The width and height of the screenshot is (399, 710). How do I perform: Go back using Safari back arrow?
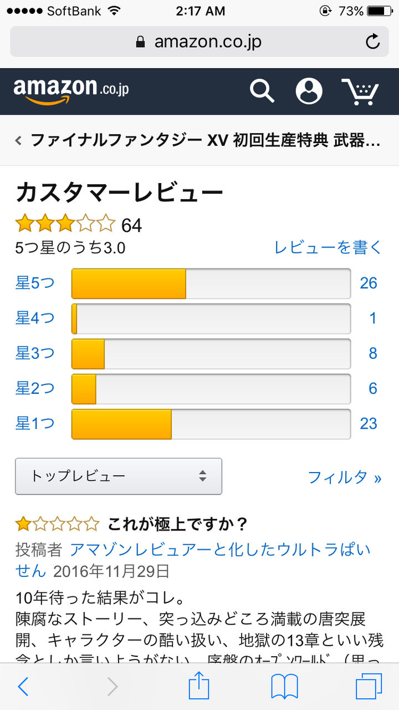[23, 687]
